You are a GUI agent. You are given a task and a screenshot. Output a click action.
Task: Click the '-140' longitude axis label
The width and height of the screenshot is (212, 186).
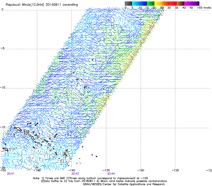(72, 170)
